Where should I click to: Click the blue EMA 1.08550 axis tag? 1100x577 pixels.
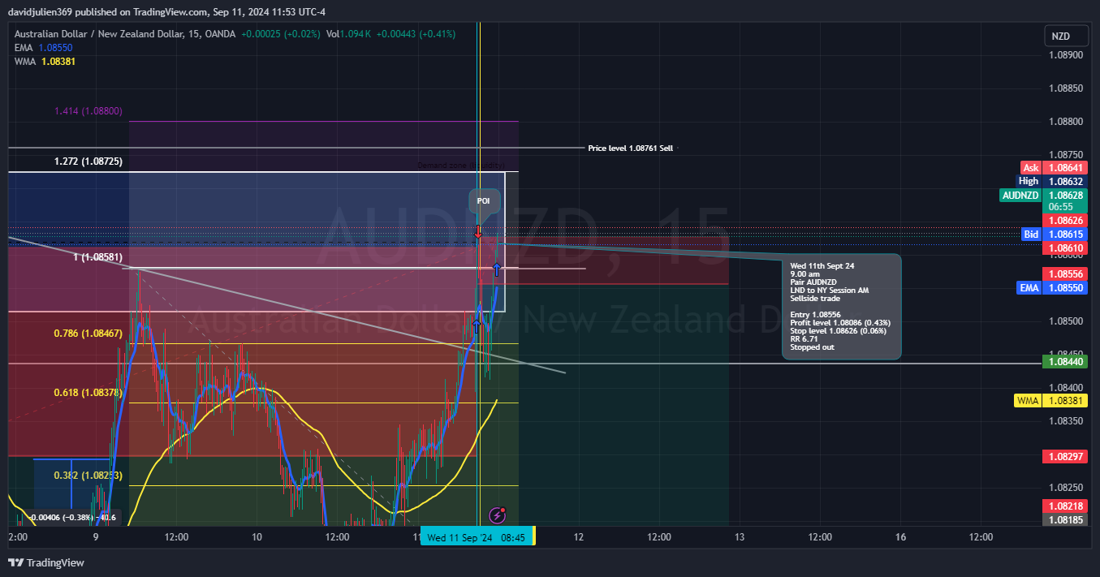pyautogui.click(x=1051, y=288)
